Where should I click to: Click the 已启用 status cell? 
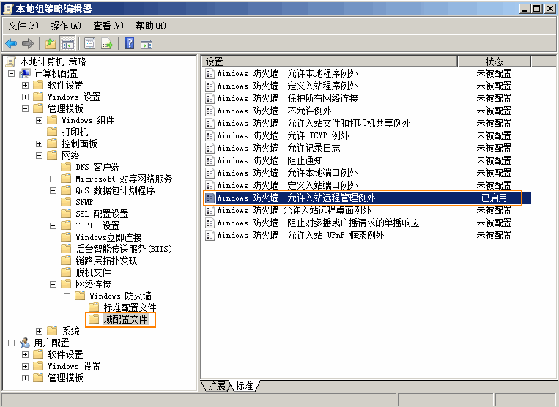tap(494, 198)
